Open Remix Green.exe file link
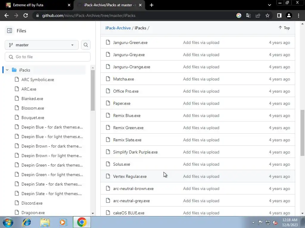This screenshot has width=305, height=228. [128, 128]
